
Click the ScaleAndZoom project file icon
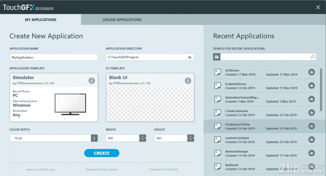[217, 86]
